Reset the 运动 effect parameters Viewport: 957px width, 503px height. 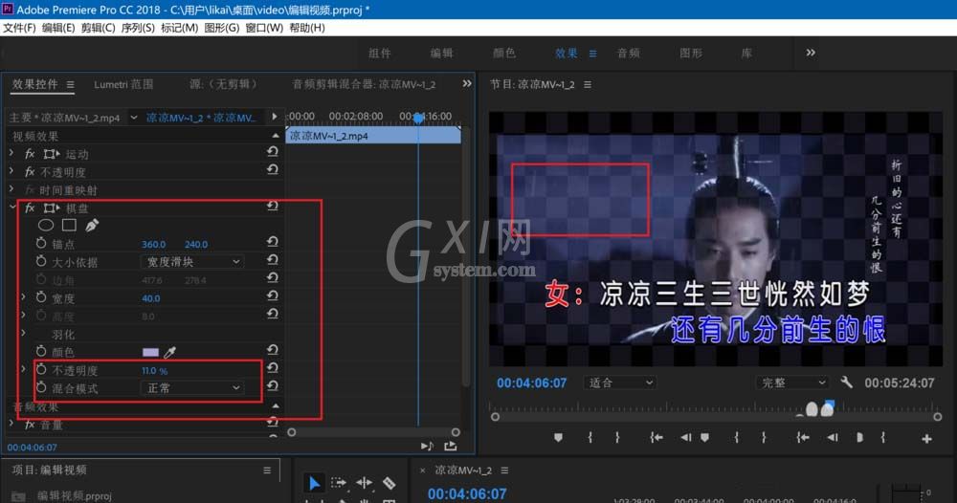273,152
